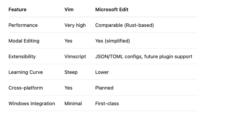
Task: Click 'Comparable (Rust-based)' cell
Action: click(125, 25)
